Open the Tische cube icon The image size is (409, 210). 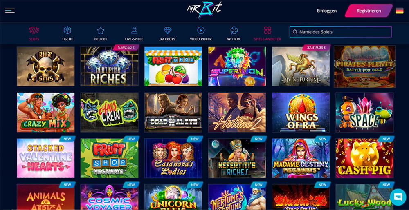[67, 31]
